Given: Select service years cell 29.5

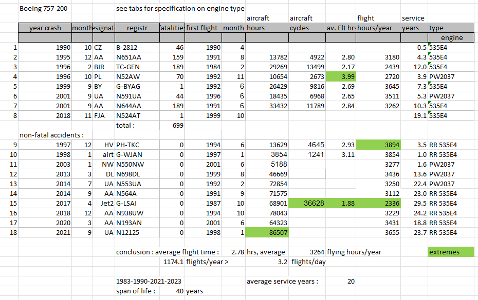Looking at the screenshot, I should coord(414,203).
